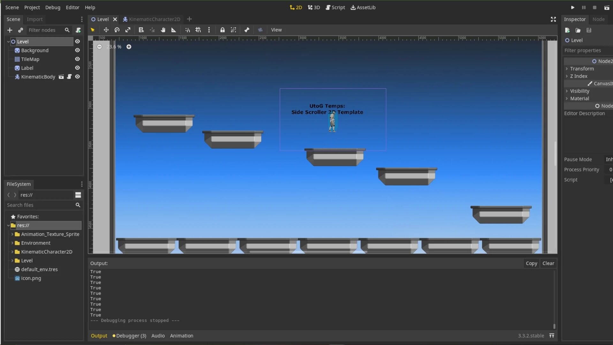Viewport: 613px width, 345px height.
Task: Lock the selected object
Action: (x=222, y=30)
